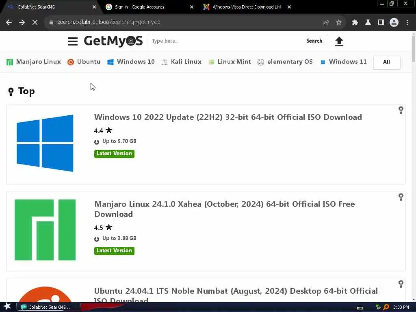Click the award icon on Windows 10 card

[x=401, y=110]
